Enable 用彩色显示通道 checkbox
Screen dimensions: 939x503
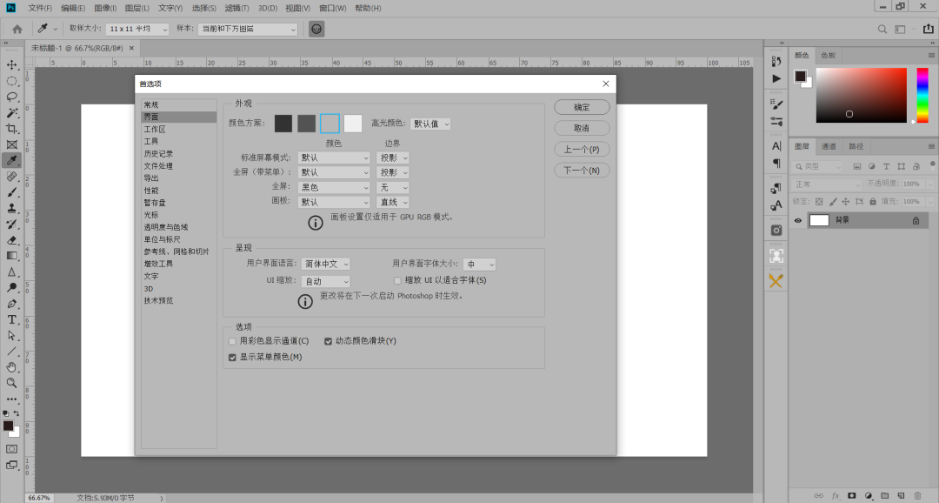tap(231, 341)
